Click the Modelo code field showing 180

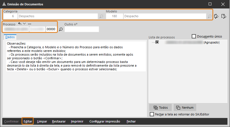(115, 16)
